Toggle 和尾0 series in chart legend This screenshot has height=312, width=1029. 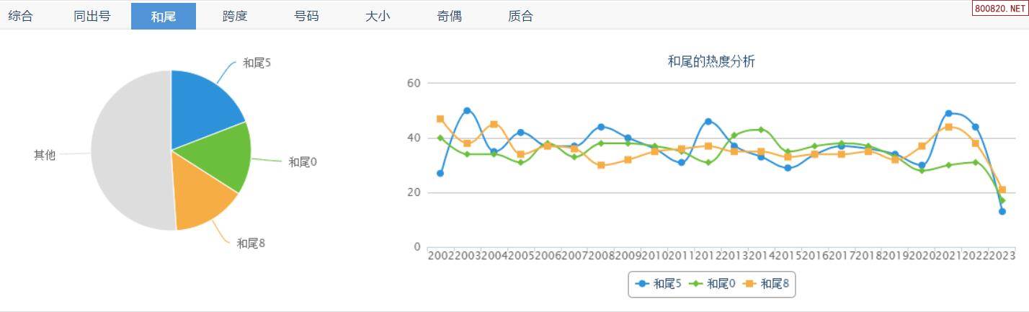713,284
